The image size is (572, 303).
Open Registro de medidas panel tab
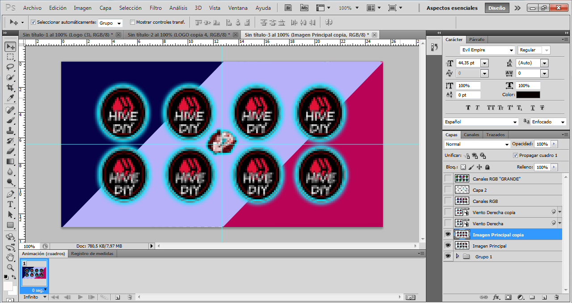coord(93,253)
